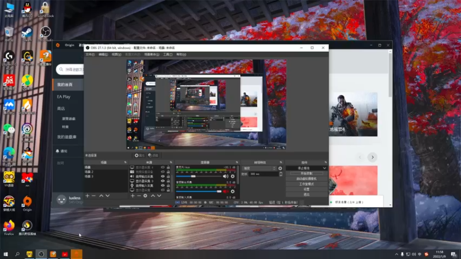Viewport: 461px width, 259px height.
Task: Toggle visibility of first source row
Action: click(163, 167)
